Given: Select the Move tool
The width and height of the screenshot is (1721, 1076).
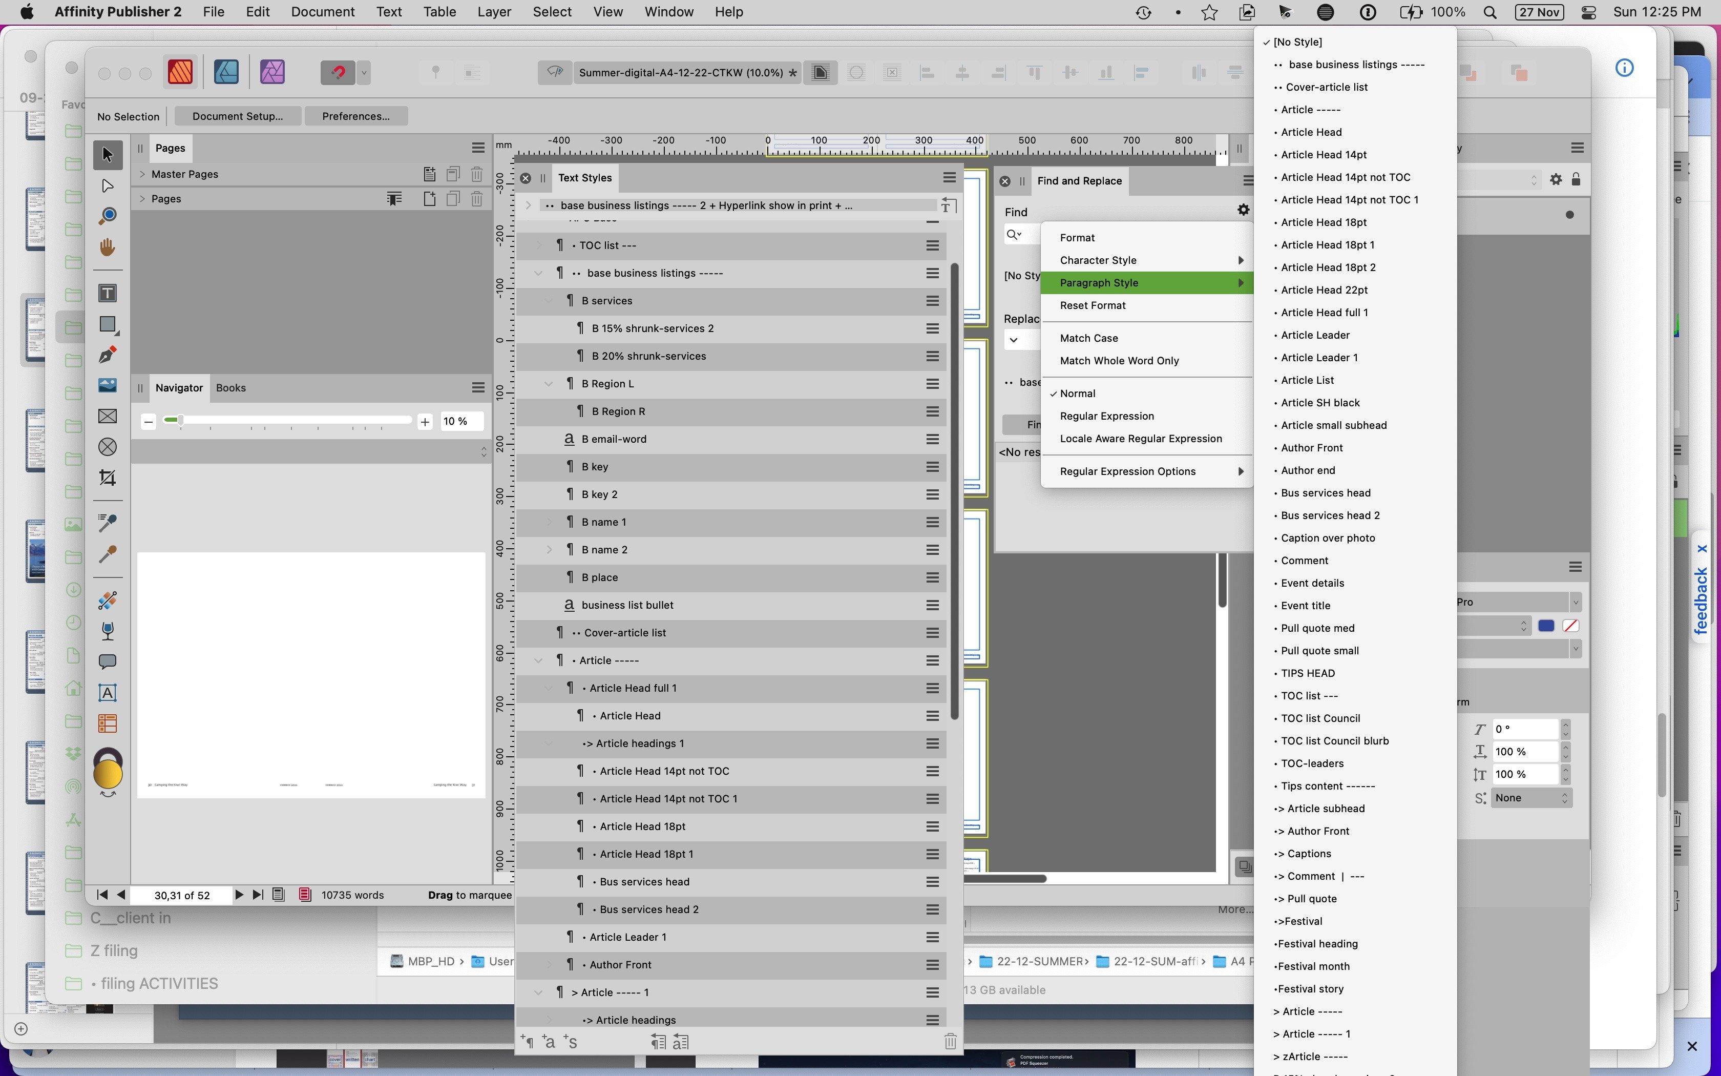Looking at the screenshot, I should click(x=108, y=154).
